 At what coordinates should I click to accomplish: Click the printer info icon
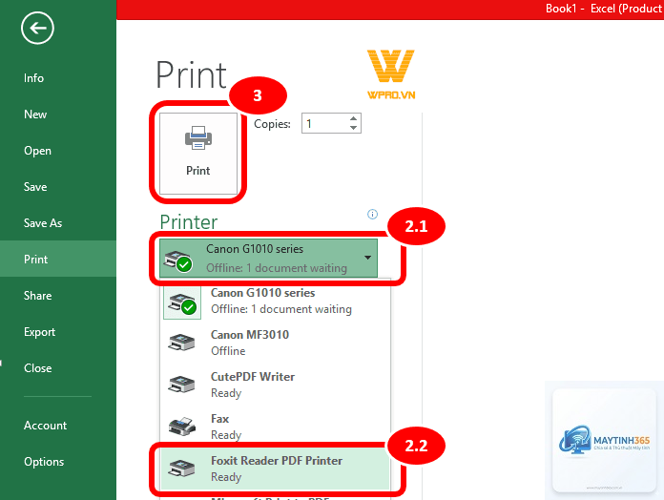tap(372, 215)
